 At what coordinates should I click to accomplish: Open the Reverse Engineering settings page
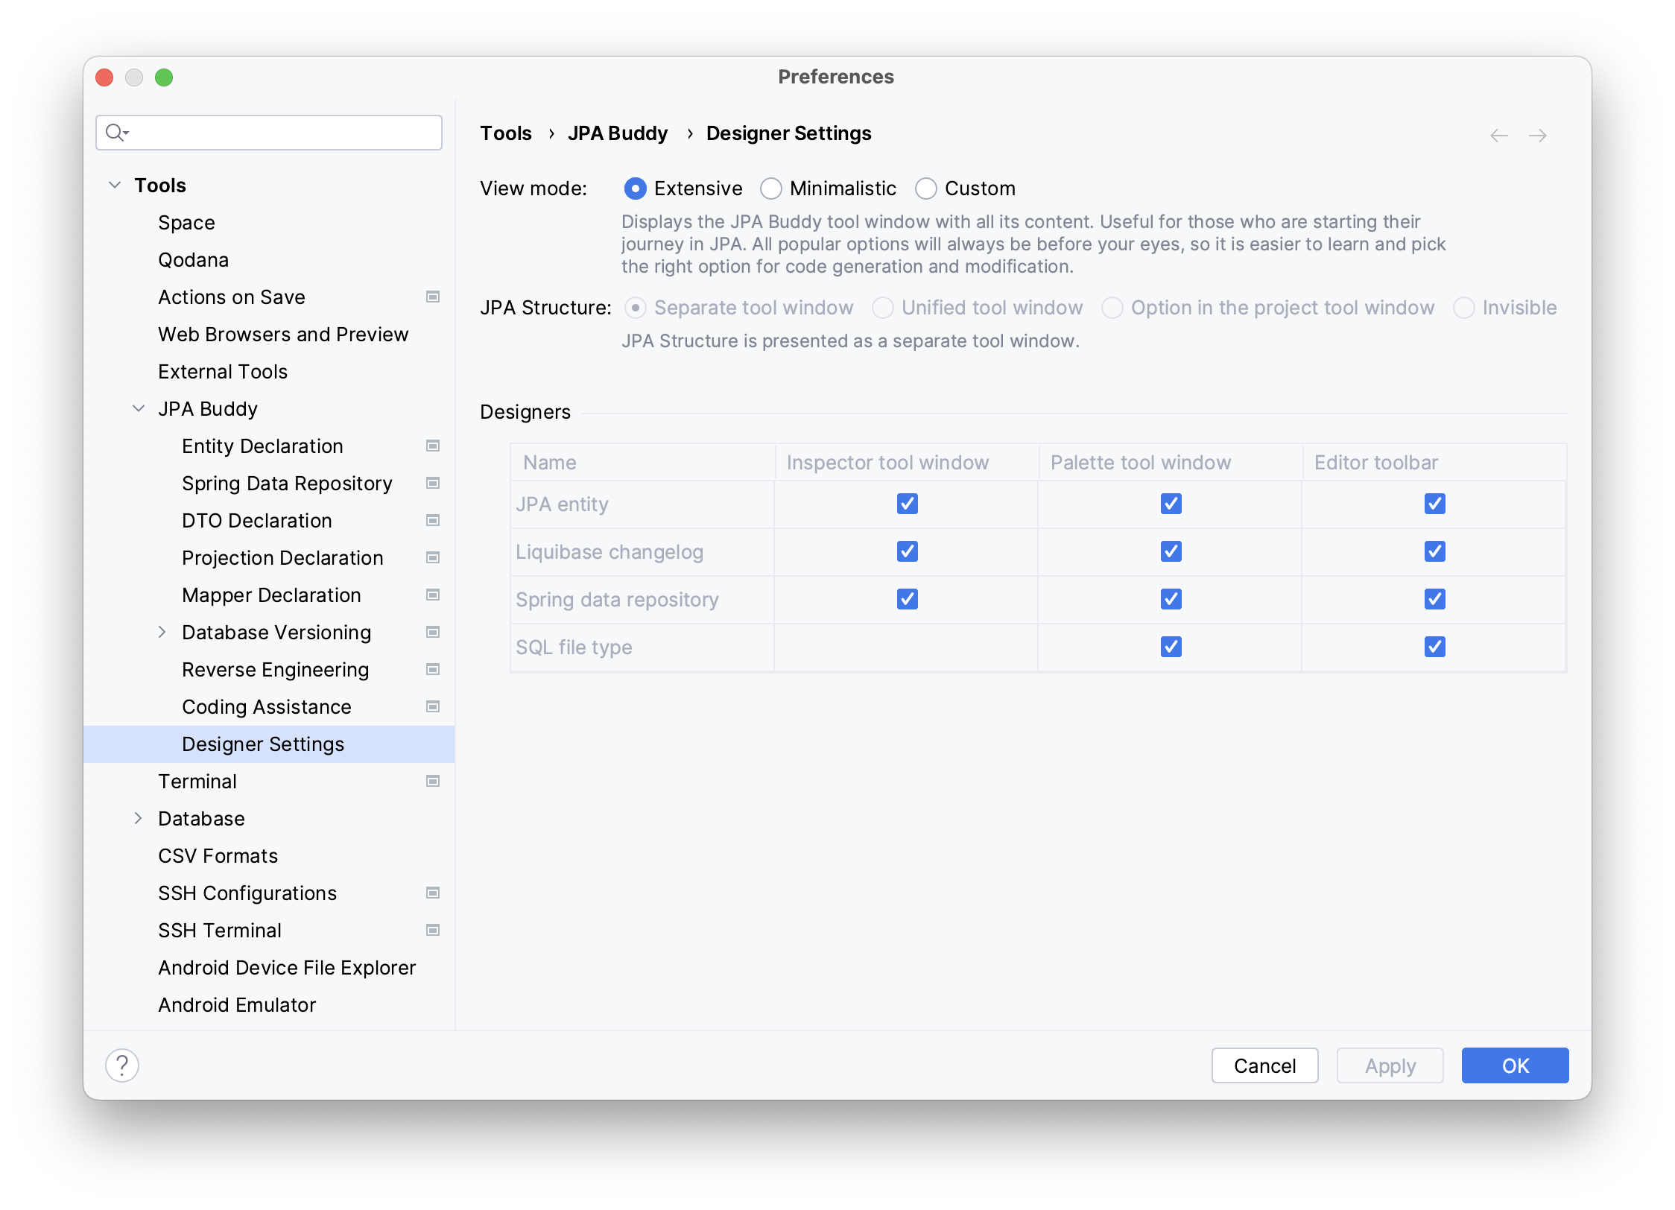[x=275, y=669]
